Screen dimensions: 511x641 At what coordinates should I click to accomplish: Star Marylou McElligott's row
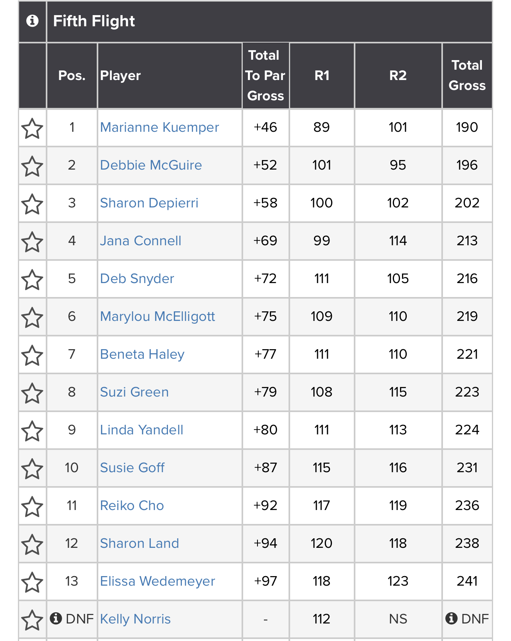(x=32, y=318)
